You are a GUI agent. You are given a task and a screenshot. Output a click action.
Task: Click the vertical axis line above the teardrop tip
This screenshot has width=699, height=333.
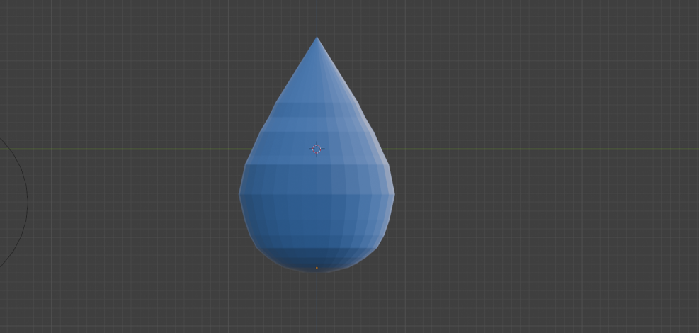coord(317,18)
